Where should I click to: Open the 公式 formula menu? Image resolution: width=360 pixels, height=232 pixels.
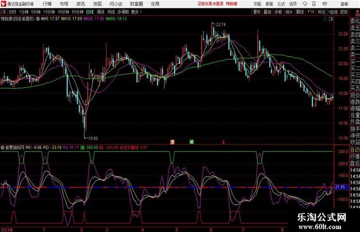click(x=281, y=4)
